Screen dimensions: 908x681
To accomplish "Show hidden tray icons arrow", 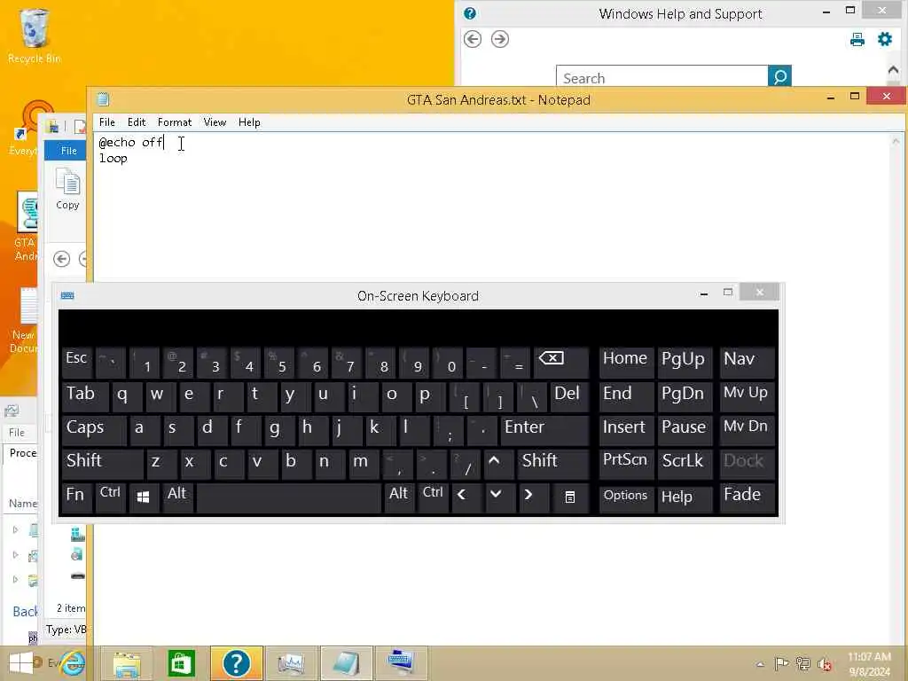I will click(x=760, y=665).
